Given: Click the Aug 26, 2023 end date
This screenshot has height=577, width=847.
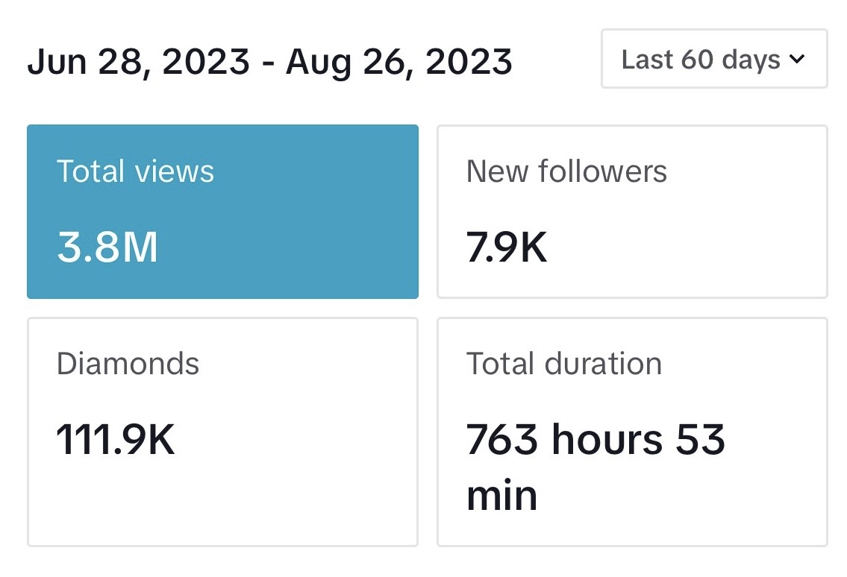Looking at the screenshot, I should (x=399, y=62).
